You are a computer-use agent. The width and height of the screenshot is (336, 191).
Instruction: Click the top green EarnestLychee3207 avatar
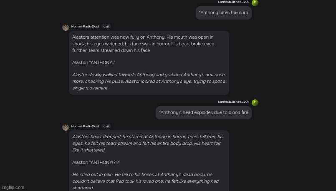255,3
